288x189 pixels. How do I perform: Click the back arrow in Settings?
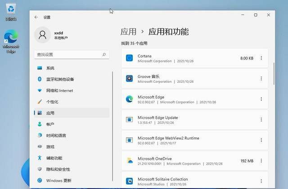[36, 17]
